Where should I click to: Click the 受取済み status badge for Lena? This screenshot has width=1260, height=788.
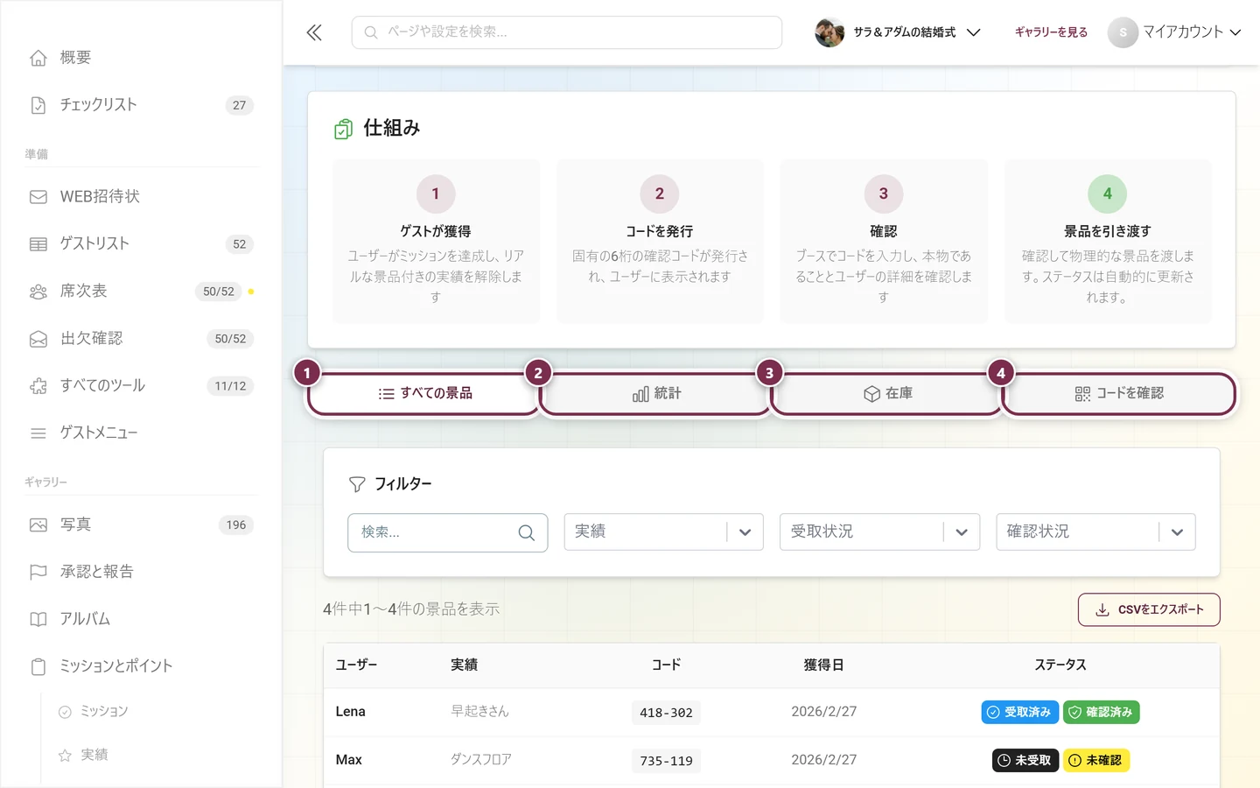tap(1020, 713)
